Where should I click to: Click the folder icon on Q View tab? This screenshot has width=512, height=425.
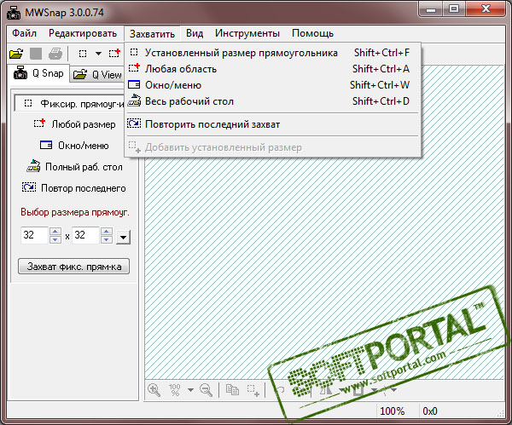pyautogui.click(x=80, y=75)
